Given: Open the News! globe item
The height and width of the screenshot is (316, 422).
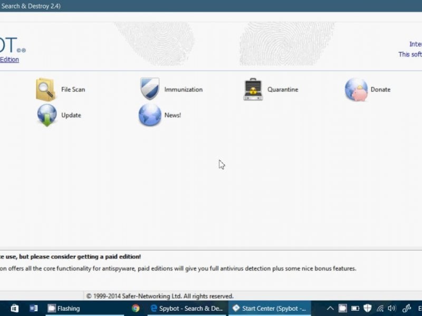Looking at the screenshot, I should (160, 115).
